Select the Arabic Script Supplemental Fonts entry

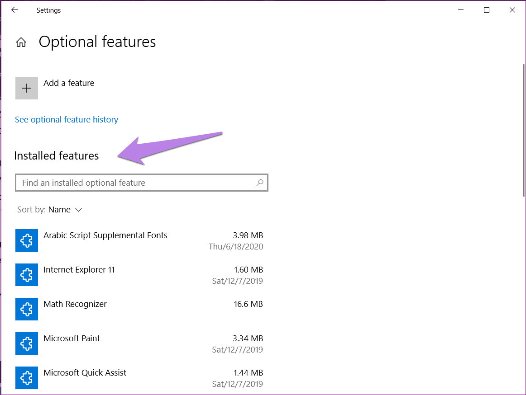click(105, 235)
